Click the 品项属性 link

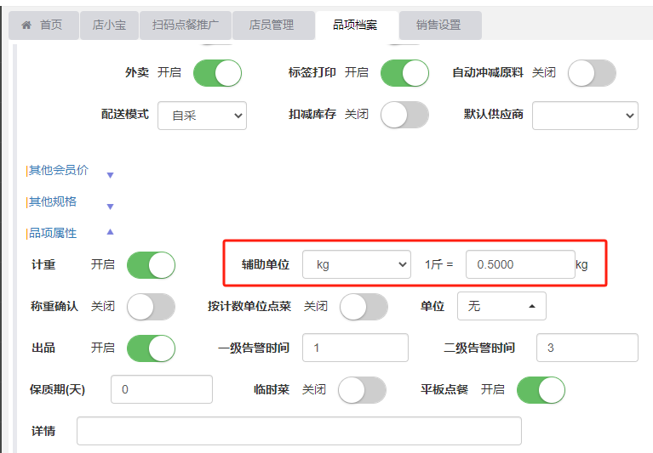click(x=53, y=233)
